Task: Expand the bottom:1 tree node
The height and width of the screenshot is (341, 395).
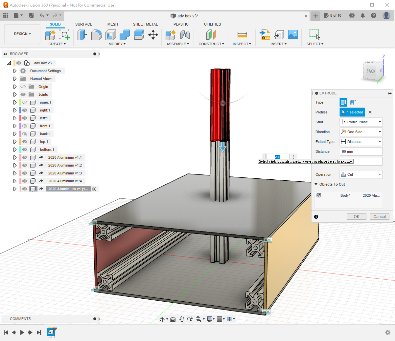Action: point(15,150)
